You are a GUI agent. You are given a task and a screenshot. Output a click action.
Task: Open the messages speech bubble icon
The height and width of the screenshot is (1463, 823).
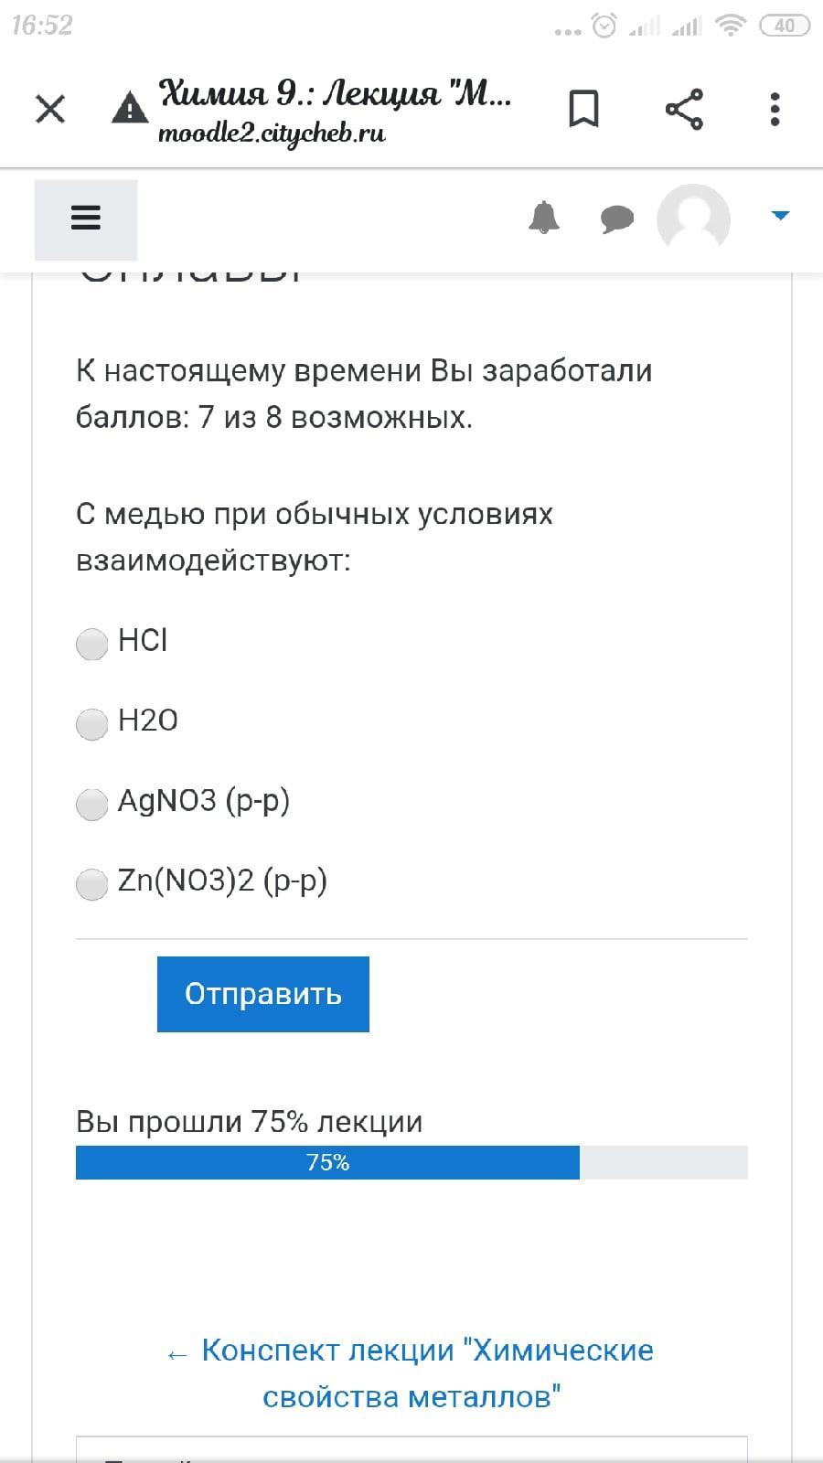point(617,219)
